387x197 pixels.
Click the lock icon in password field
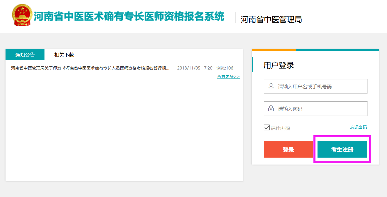271,109
